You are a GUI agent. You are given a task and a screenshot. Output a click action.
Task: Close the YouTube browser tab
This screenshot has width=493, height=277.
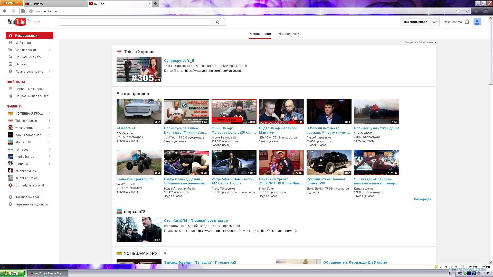(149, 4)
